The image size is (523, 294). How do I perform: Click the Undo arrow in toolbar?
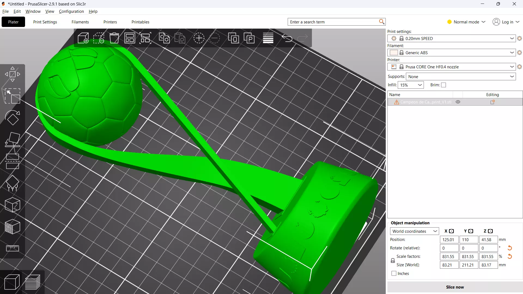[x=287, y=38]
